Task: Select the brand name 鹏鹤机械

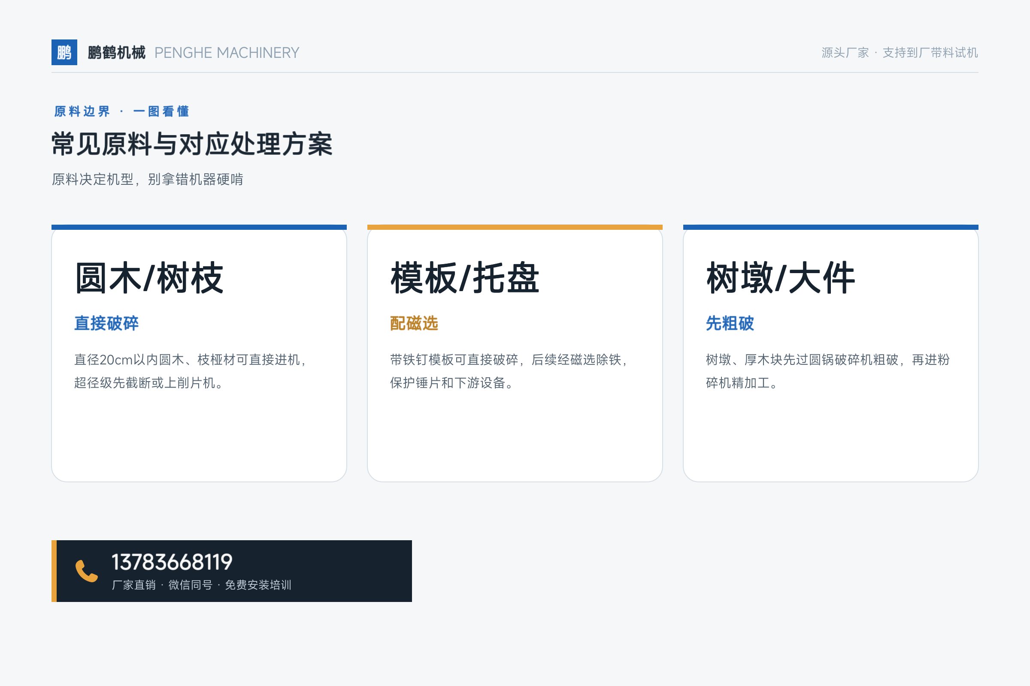Action: coord(116,52)
